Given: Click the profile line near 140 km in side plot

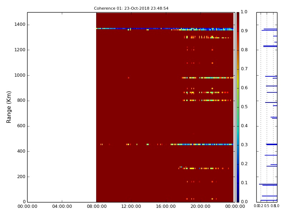Looking at the screenshot, I should pos(268,184).
